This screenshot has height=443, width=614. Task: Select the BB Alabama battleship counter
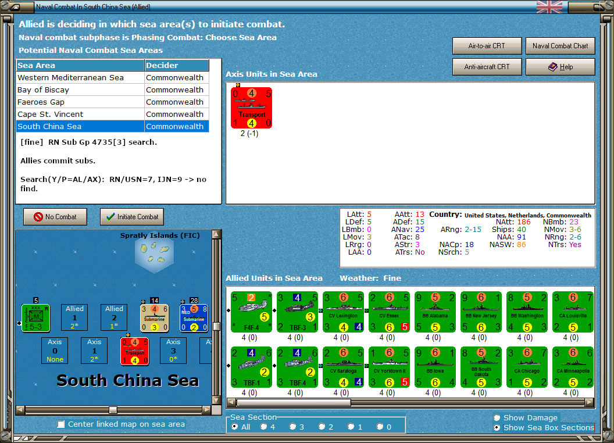(x=435, y=312)
